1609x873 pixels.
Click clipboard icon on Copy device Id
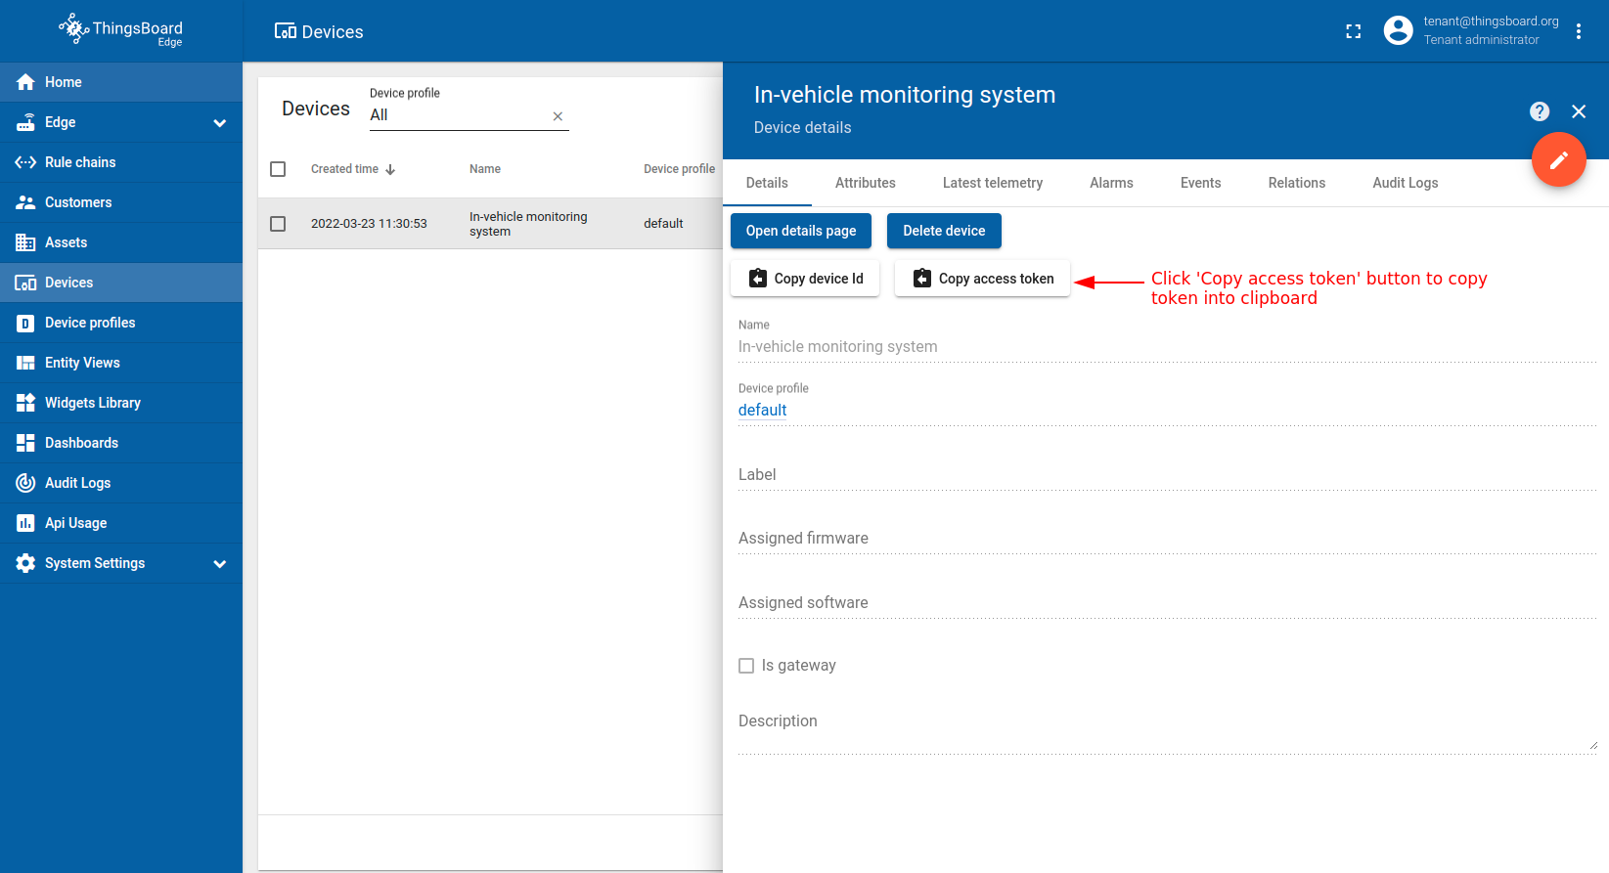758,279
